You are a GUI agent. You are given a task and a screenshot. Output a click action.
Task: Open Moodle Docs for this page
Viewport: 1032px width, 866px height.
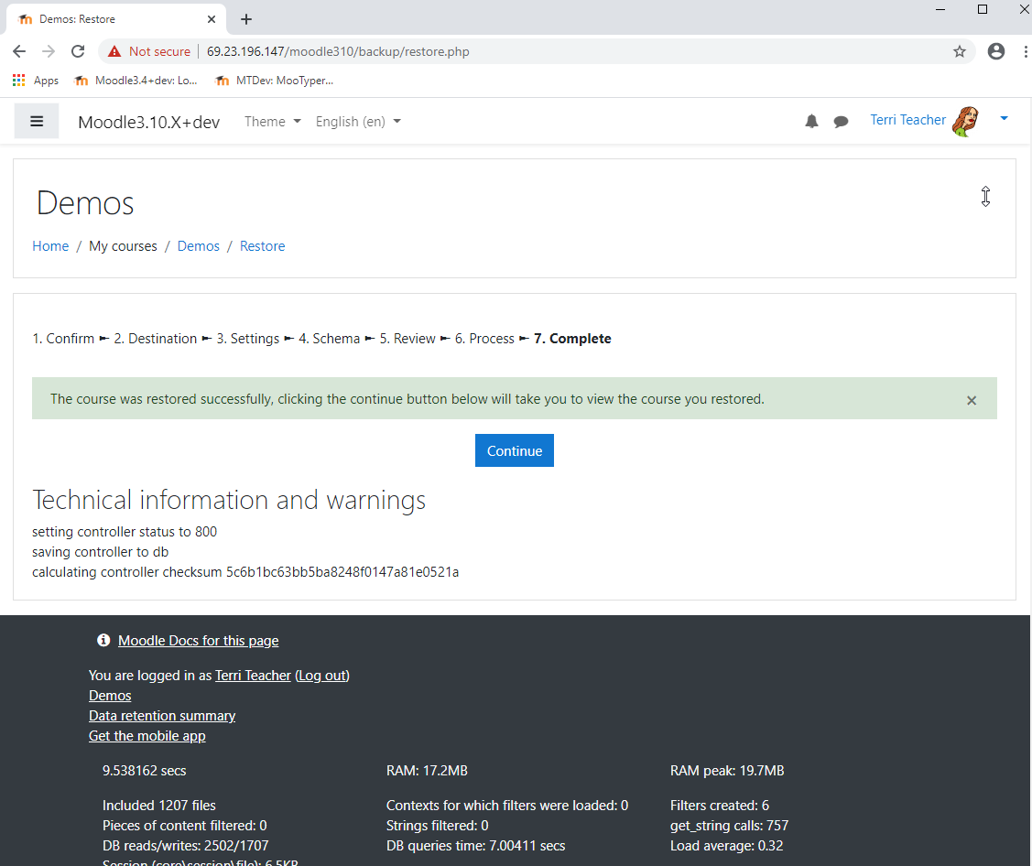tap(198, 640)
